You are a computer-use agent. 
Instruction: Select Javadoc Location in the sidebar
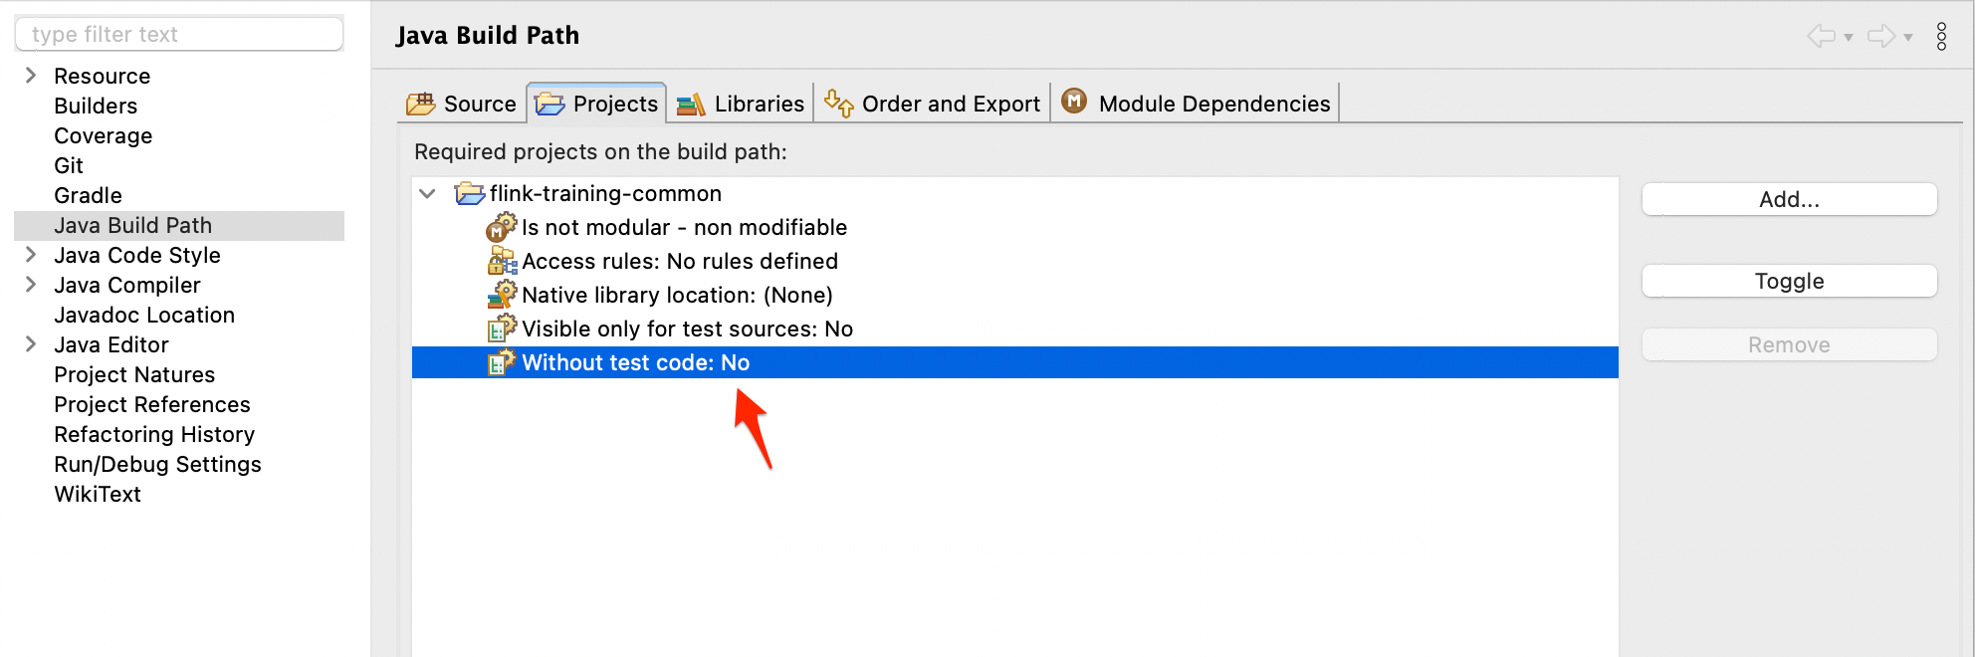[x=144, y=315]
